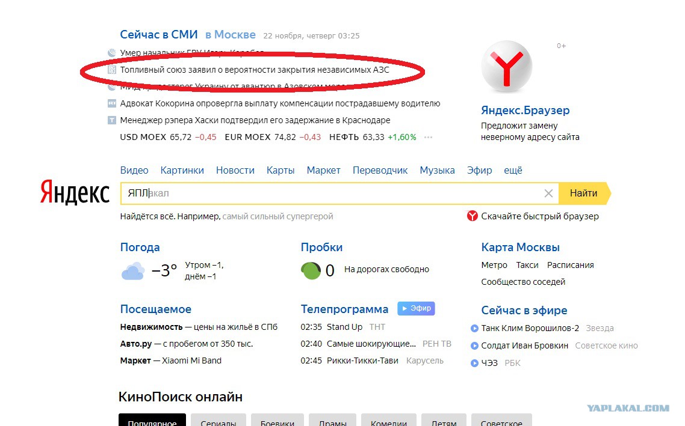Open 02:45 Рикки-Тикки-Тави listing
The height and width of the screenshot is (426, 685).
click(372, 361)
